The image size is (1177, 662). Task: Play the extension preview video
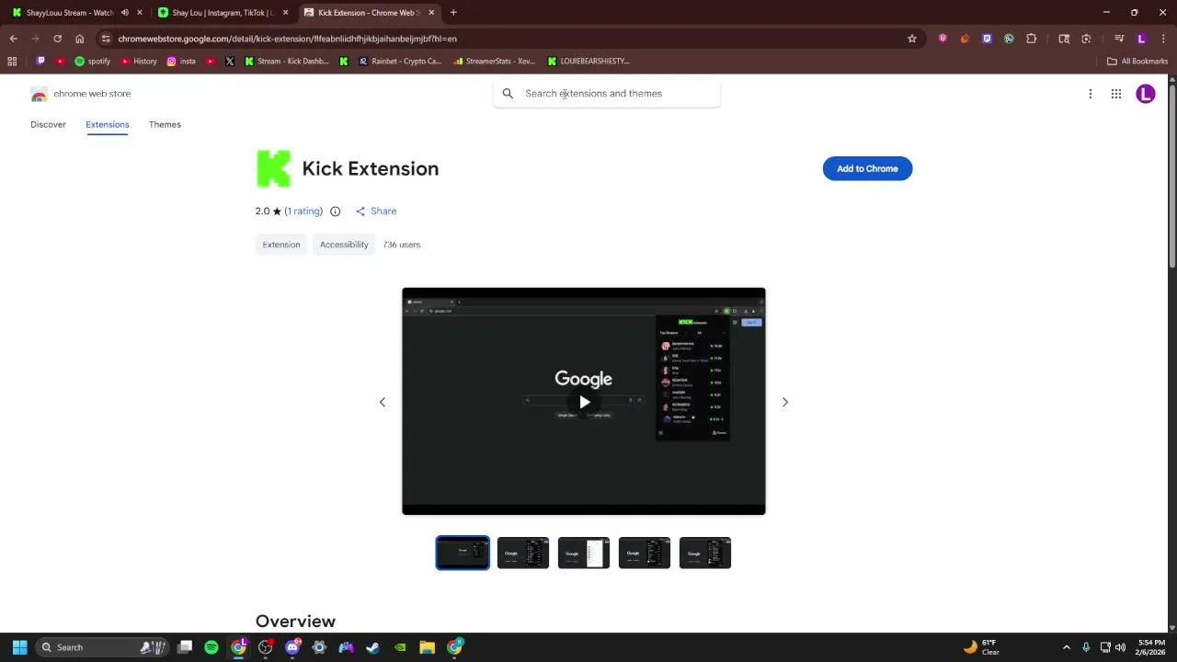[x=584, y=402]
